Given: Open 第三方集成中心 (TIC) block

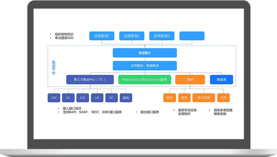Looking at the screenshot, I should click(90, 80).
